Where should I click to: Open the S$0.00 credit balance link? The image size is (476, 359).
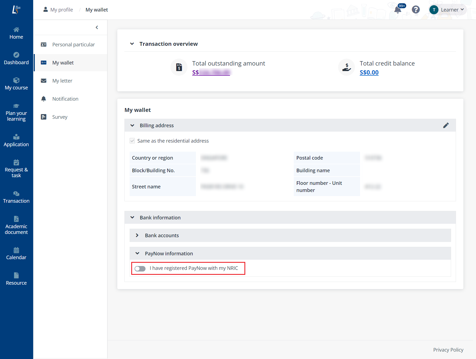(x=369, y=72)
